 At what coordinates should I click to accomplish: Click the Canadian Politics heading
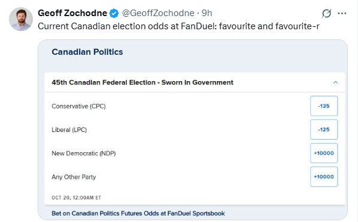point(87,52)
